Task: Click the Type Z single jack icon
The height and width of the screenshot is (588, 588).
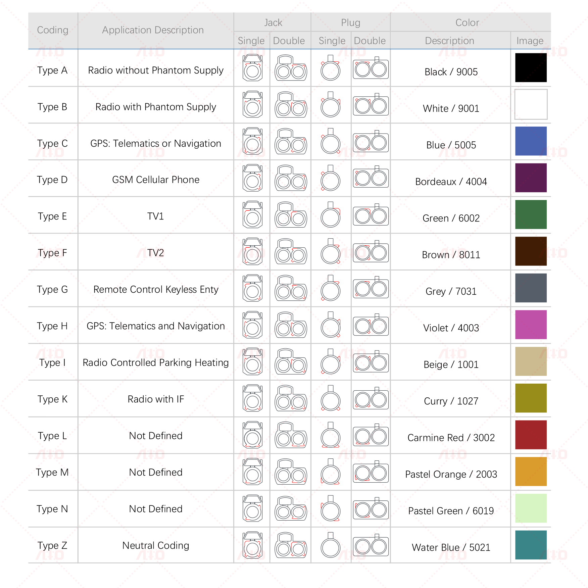Action: coord(252,545)
